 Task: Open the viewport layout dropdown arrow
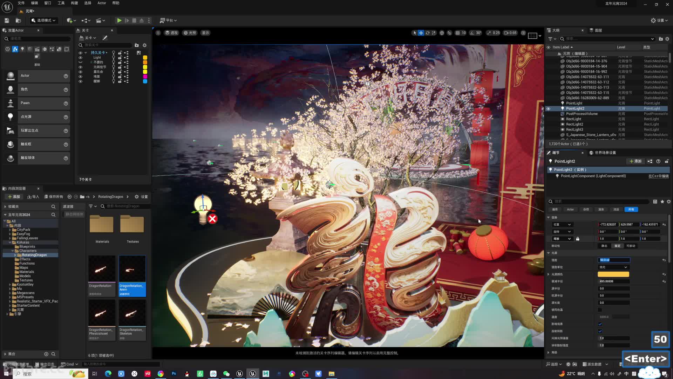tap(540, 35)
